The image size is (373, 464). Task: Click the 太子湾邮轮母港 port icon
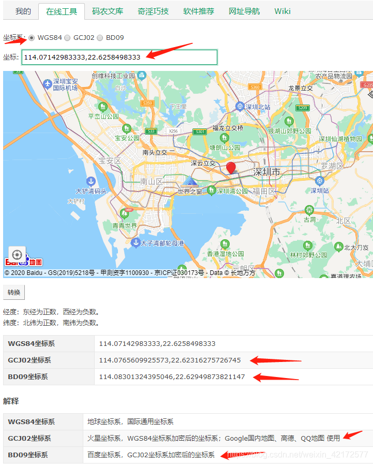coord(136,243)
